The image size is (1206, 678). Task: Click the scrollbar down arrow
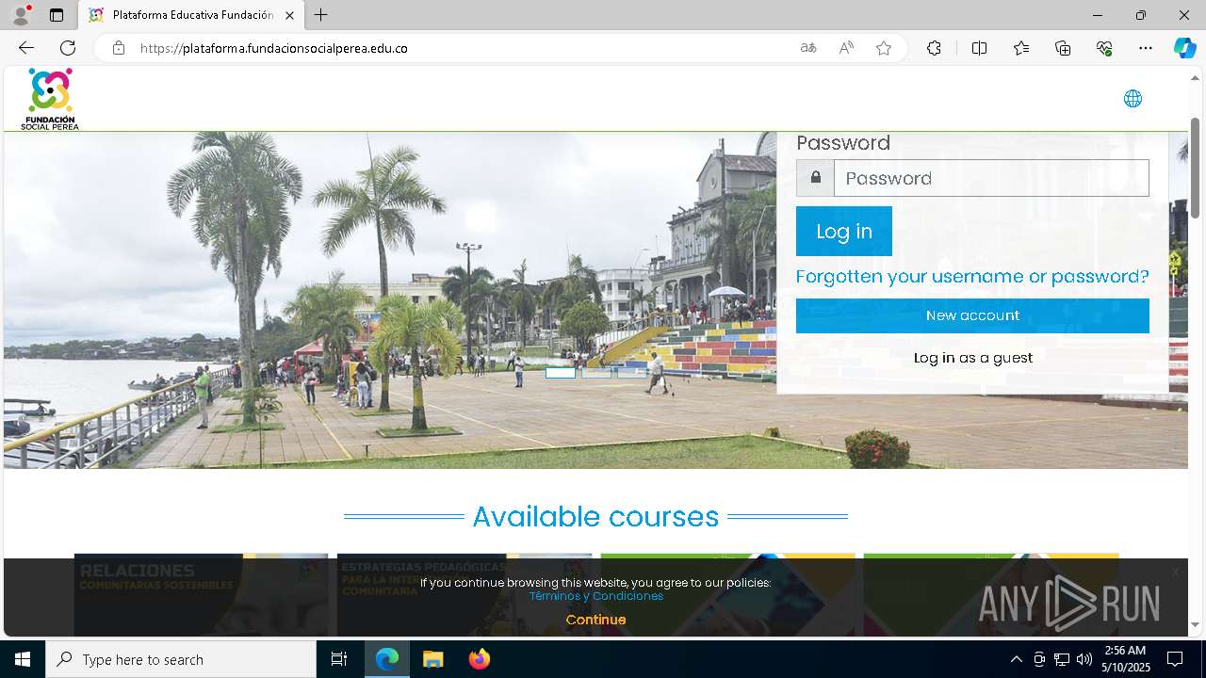[x=1196, y=624]
